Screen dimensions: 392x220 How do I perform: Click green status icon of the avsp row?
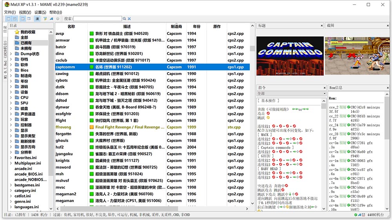pos(92,33)
